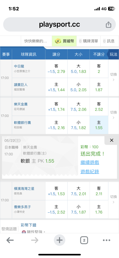Go back with browser back arrow
119x258 pixels.
pos(10,240)
